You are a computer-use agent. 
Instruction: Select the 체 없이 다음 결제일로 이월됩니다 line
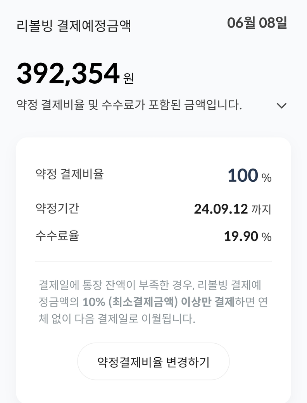click(x=117, y=319)
